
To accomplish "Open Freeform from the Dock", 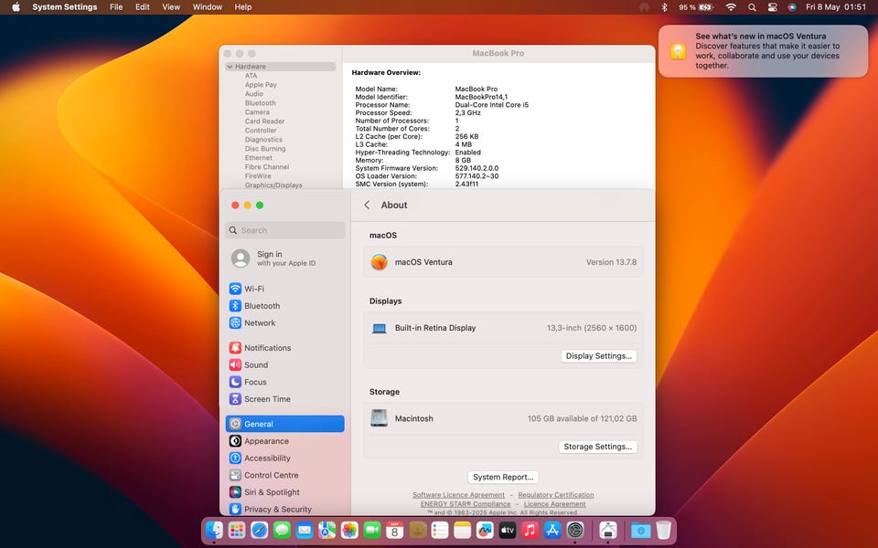I will (x=485, y=530).
